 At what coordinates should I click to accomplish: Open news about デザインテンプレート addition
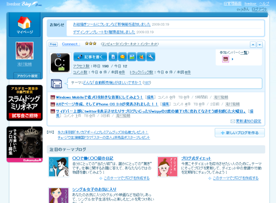point(104,32)
